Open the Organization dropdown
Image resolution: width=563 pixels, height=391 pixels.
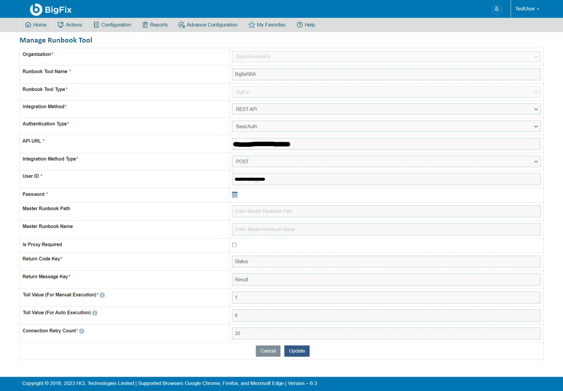[x=386, y=57]
